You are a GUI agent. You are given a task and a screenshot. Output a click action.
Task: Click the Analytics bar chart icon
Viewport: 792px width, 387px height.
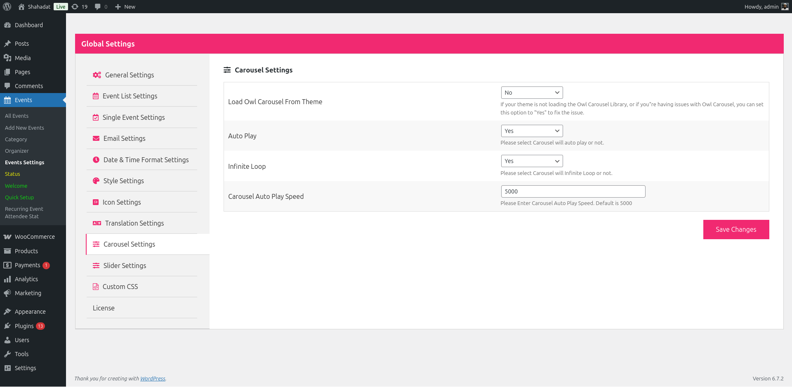tap(7, 279)
